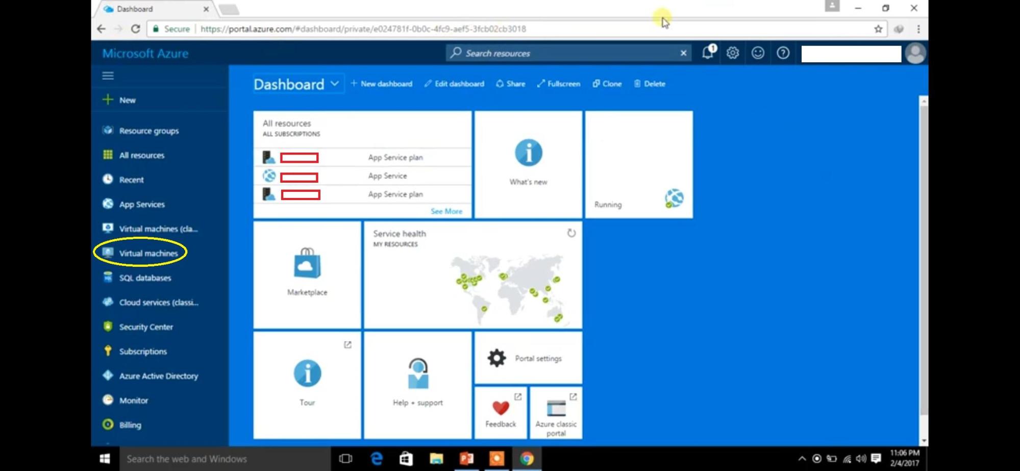Open SQL databases in sidebar

pos(145,278)
